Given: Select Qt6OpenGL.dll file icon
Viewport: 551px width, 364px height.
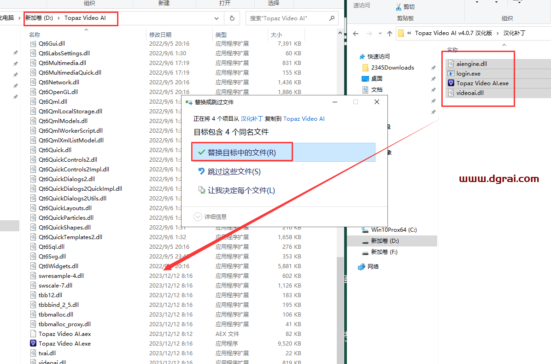Looking at the screenshot, I should coord(33,92).
